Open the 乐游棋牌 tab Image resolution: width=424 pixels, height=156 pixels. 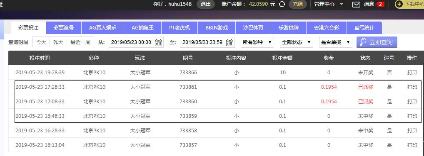[289, 28]
